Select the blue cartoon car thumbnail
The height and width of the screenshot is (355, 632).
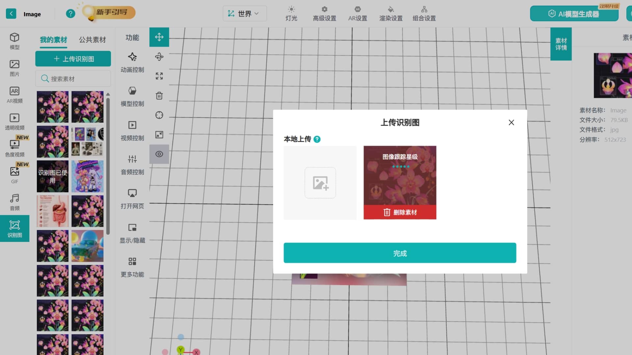pyautogui.click(x=88, y=246)
